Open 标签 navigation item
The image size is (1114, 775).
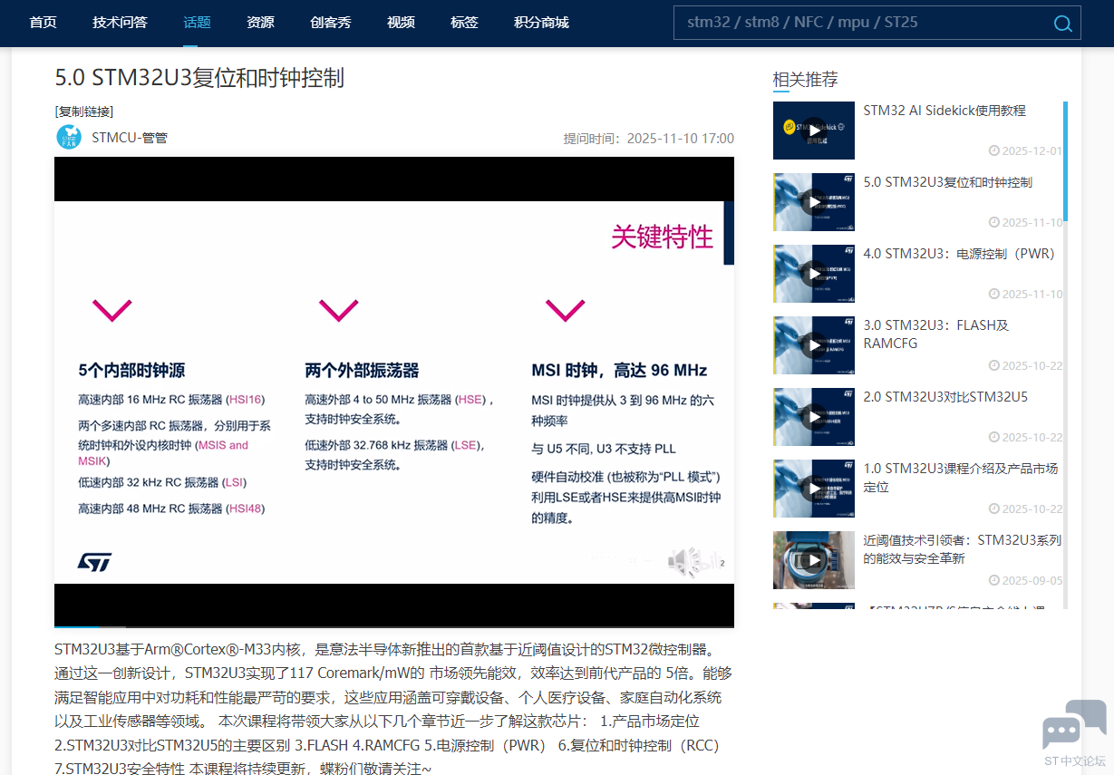(x=464, y=23)
